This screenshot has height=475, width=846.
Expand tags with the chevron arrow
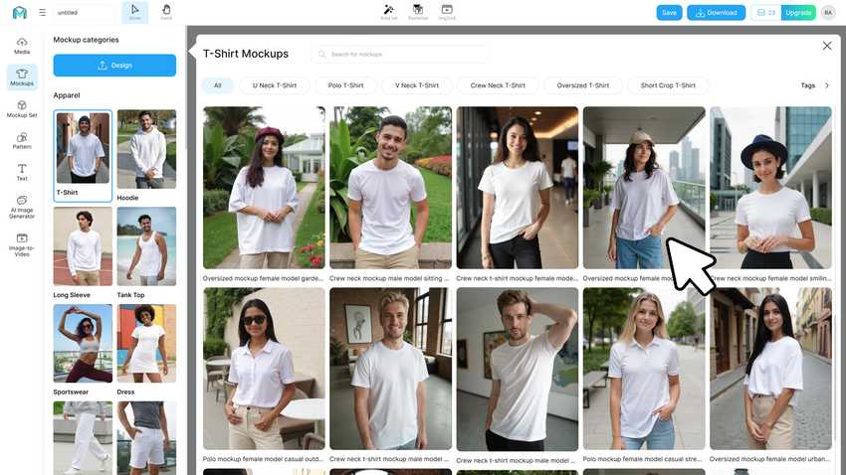pyautogui.click(x=827, y=85)
